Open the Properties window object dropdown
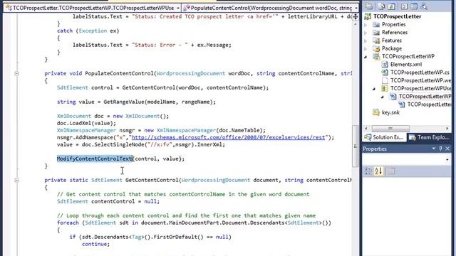Viewport: 456px width, 256px height. tap(447, 159)
